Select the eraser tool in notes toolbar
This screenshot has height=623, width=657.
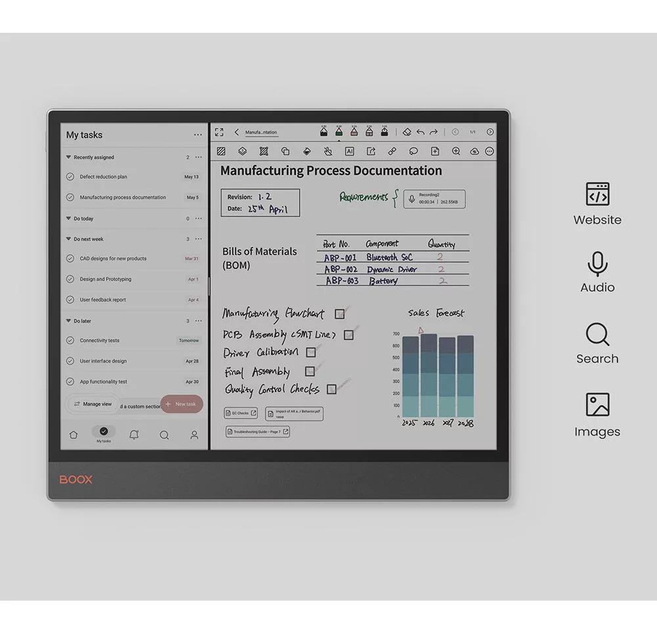pyautogui.click(x=407, y=132)
